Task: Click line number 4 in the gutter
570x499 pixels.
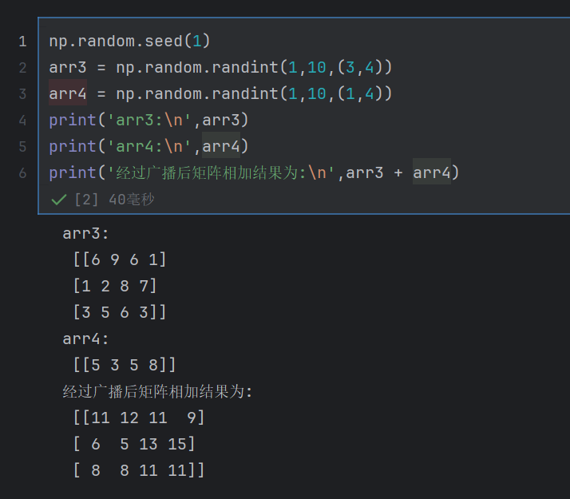Action: click(x=22, y=121)
